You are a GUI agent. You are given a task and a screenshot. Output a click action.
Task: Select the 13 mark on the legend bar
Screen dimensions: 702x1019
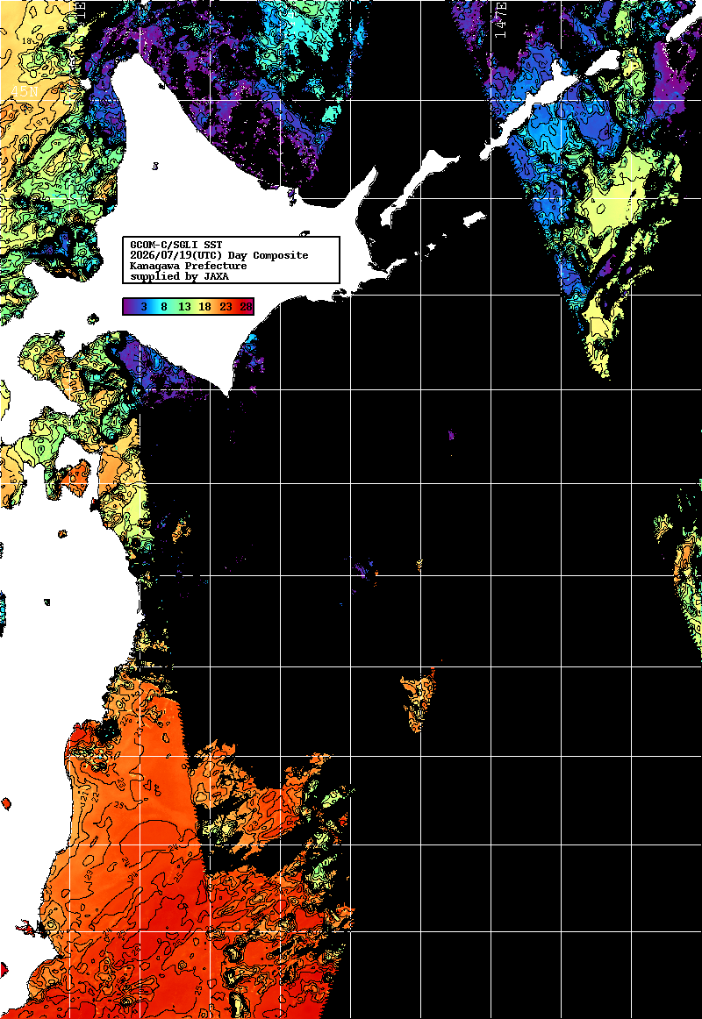tap(184, 307)
